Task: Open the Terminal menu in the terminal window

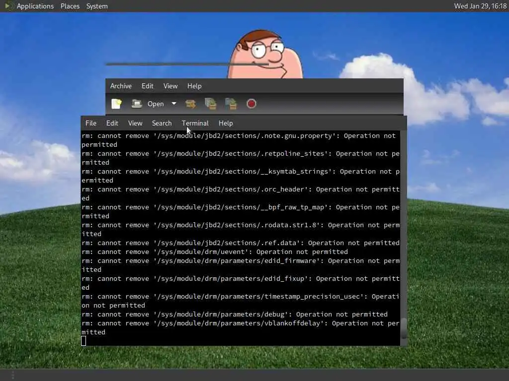Action: point(195,123)
